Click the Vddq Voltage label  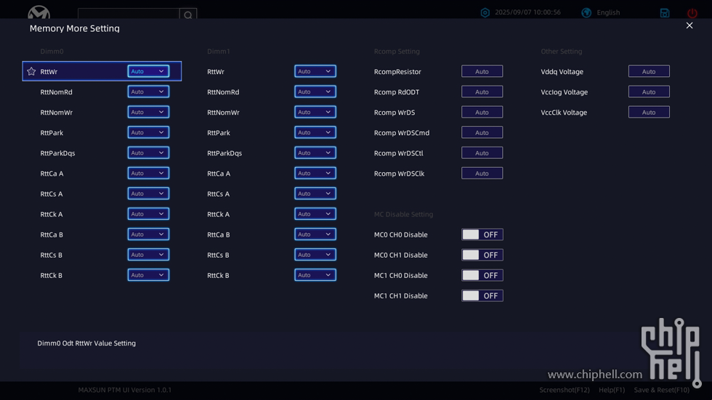coord(562,72)
